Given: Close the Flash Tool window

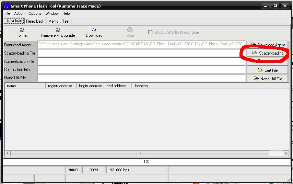Looking at the screenshot, I should coord(285,6).
